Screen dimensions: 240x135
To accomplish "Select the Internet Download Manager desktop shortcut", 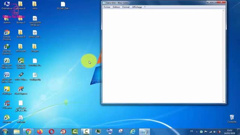I will point(7,49).
